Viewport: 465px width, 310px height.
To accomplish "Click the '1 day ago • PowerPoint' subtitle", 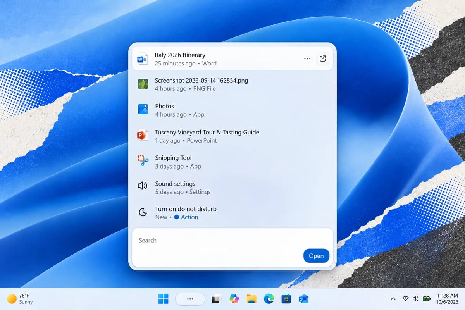I will [x=186, y=141].
